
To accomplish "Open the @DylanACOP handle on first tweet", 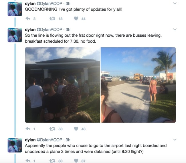I will (x=50, y=3).
